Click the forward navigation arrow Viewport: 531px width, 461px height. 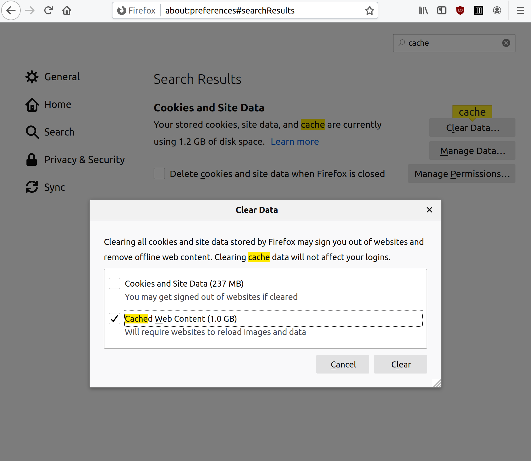click(x=30, y=11)
